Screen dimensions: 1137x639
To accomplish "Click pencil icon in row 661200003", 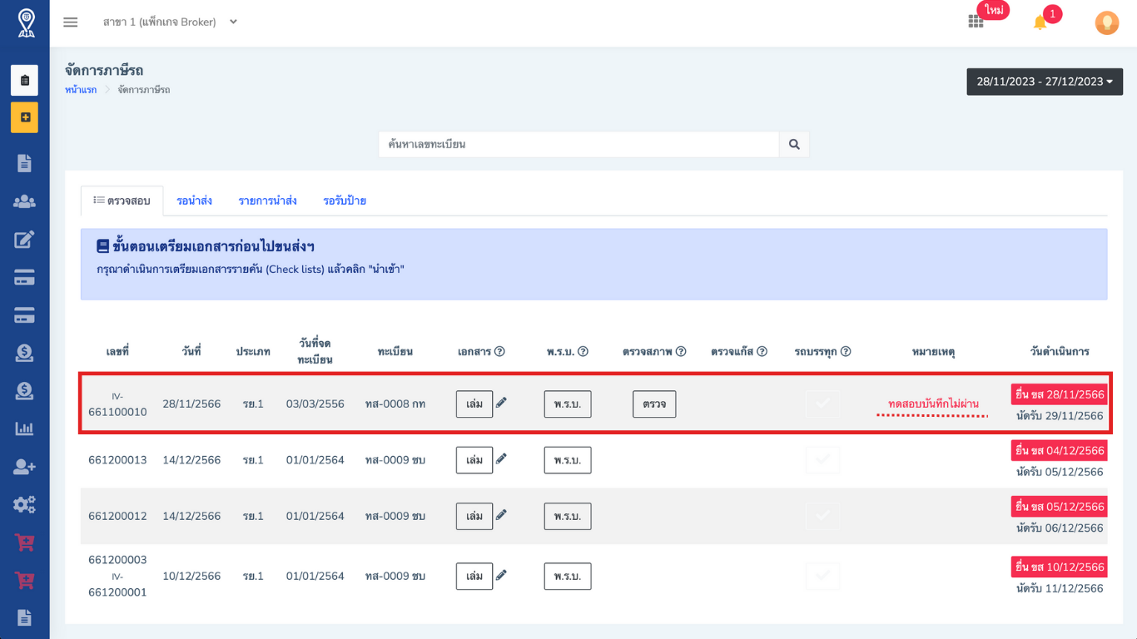I will 501,575.
